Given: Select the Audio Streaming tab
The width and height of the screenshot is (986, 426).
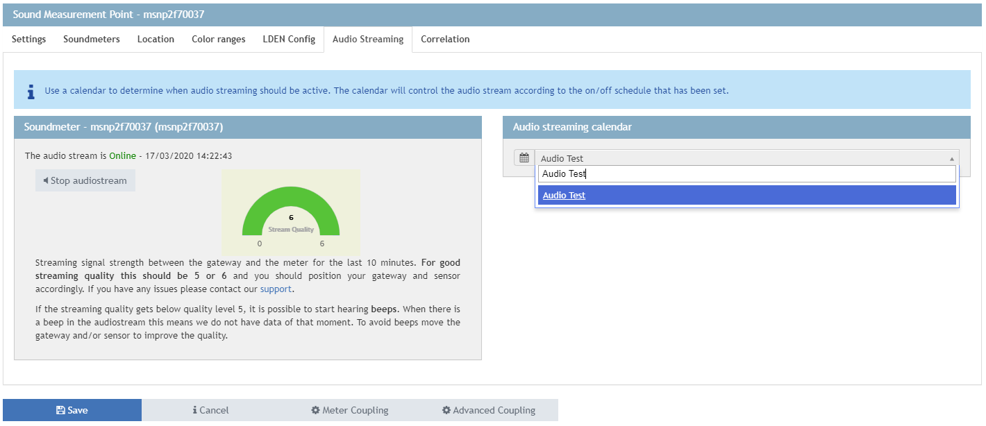Looking at the screenshot, I should (x=368, y=40).
